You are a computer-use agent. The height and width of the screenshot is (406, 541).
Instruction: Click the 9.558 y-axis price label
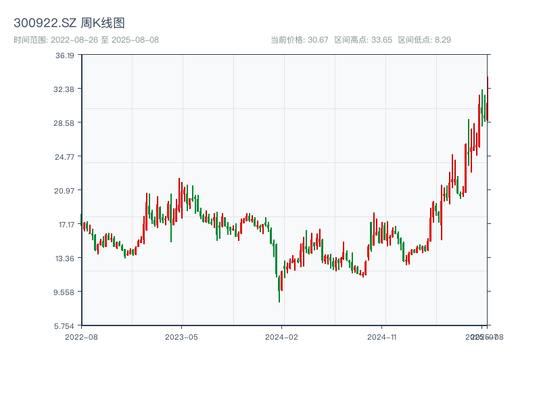[65, 292]
